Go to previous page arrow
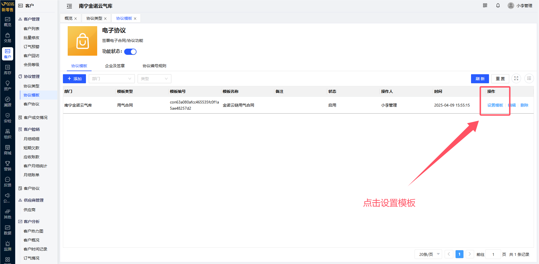 click(x=449, y=254)
